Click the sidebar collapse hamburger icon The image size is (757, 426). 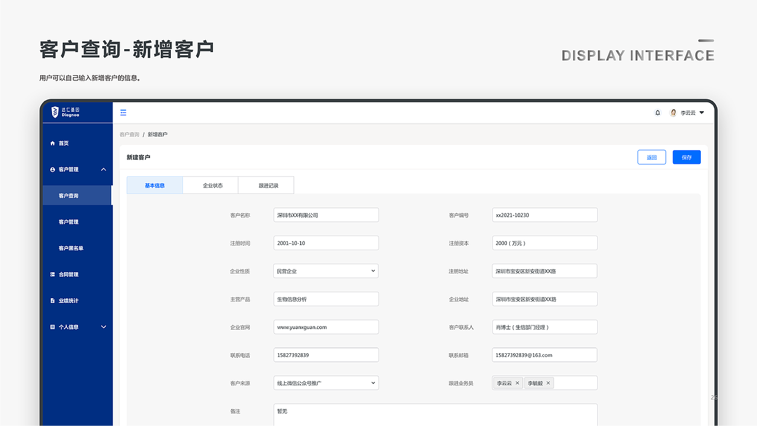(123, 112)
